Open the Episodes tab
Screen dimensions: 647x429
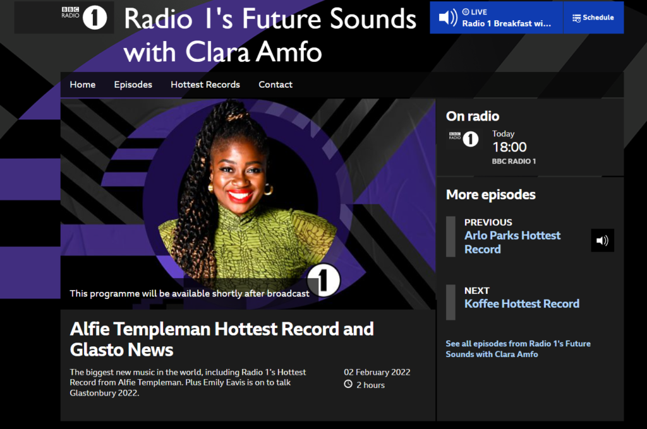click(133, 85)
